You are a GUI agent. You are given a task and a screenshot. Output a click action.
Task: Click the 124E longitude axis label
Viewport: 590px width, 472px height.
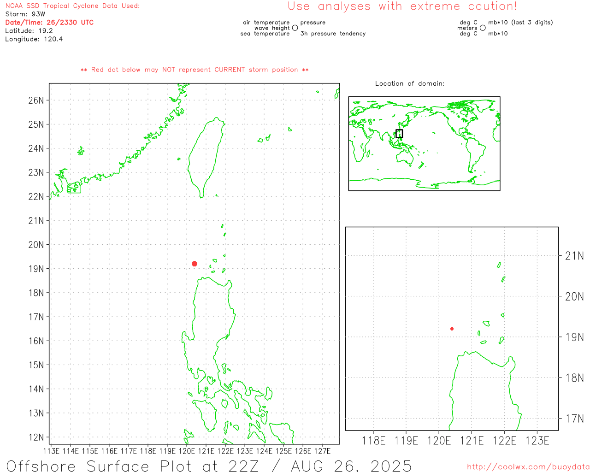264,451
